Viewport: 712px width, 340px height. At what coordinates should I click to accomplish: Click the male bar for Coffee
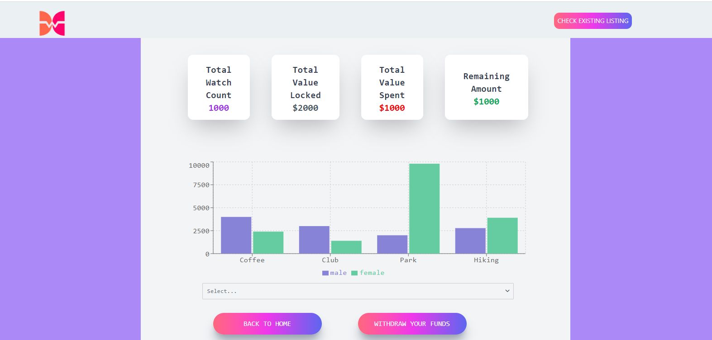coord(236,235)
